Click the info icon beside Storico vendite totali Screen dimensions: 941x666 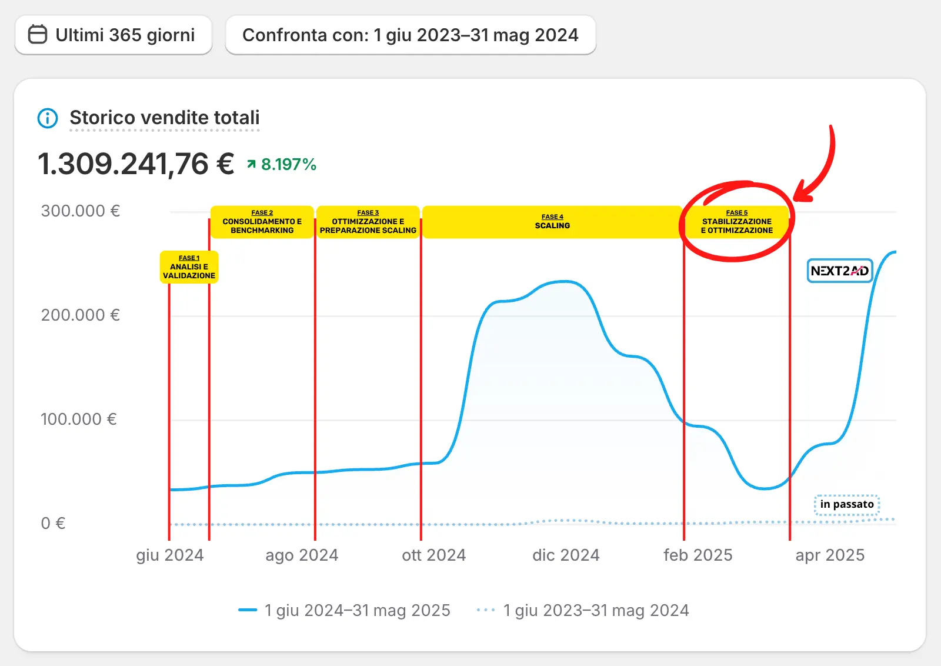tap(48, 118)
